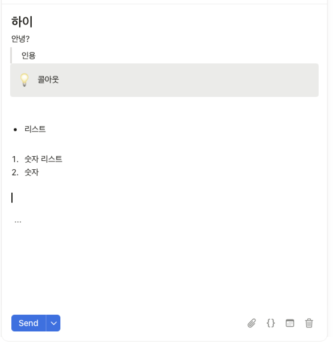The width and height of the screenshot is (333, 347).
Task: Click the 숫자 리스트 numbered item
Action: tap(43, 159)
